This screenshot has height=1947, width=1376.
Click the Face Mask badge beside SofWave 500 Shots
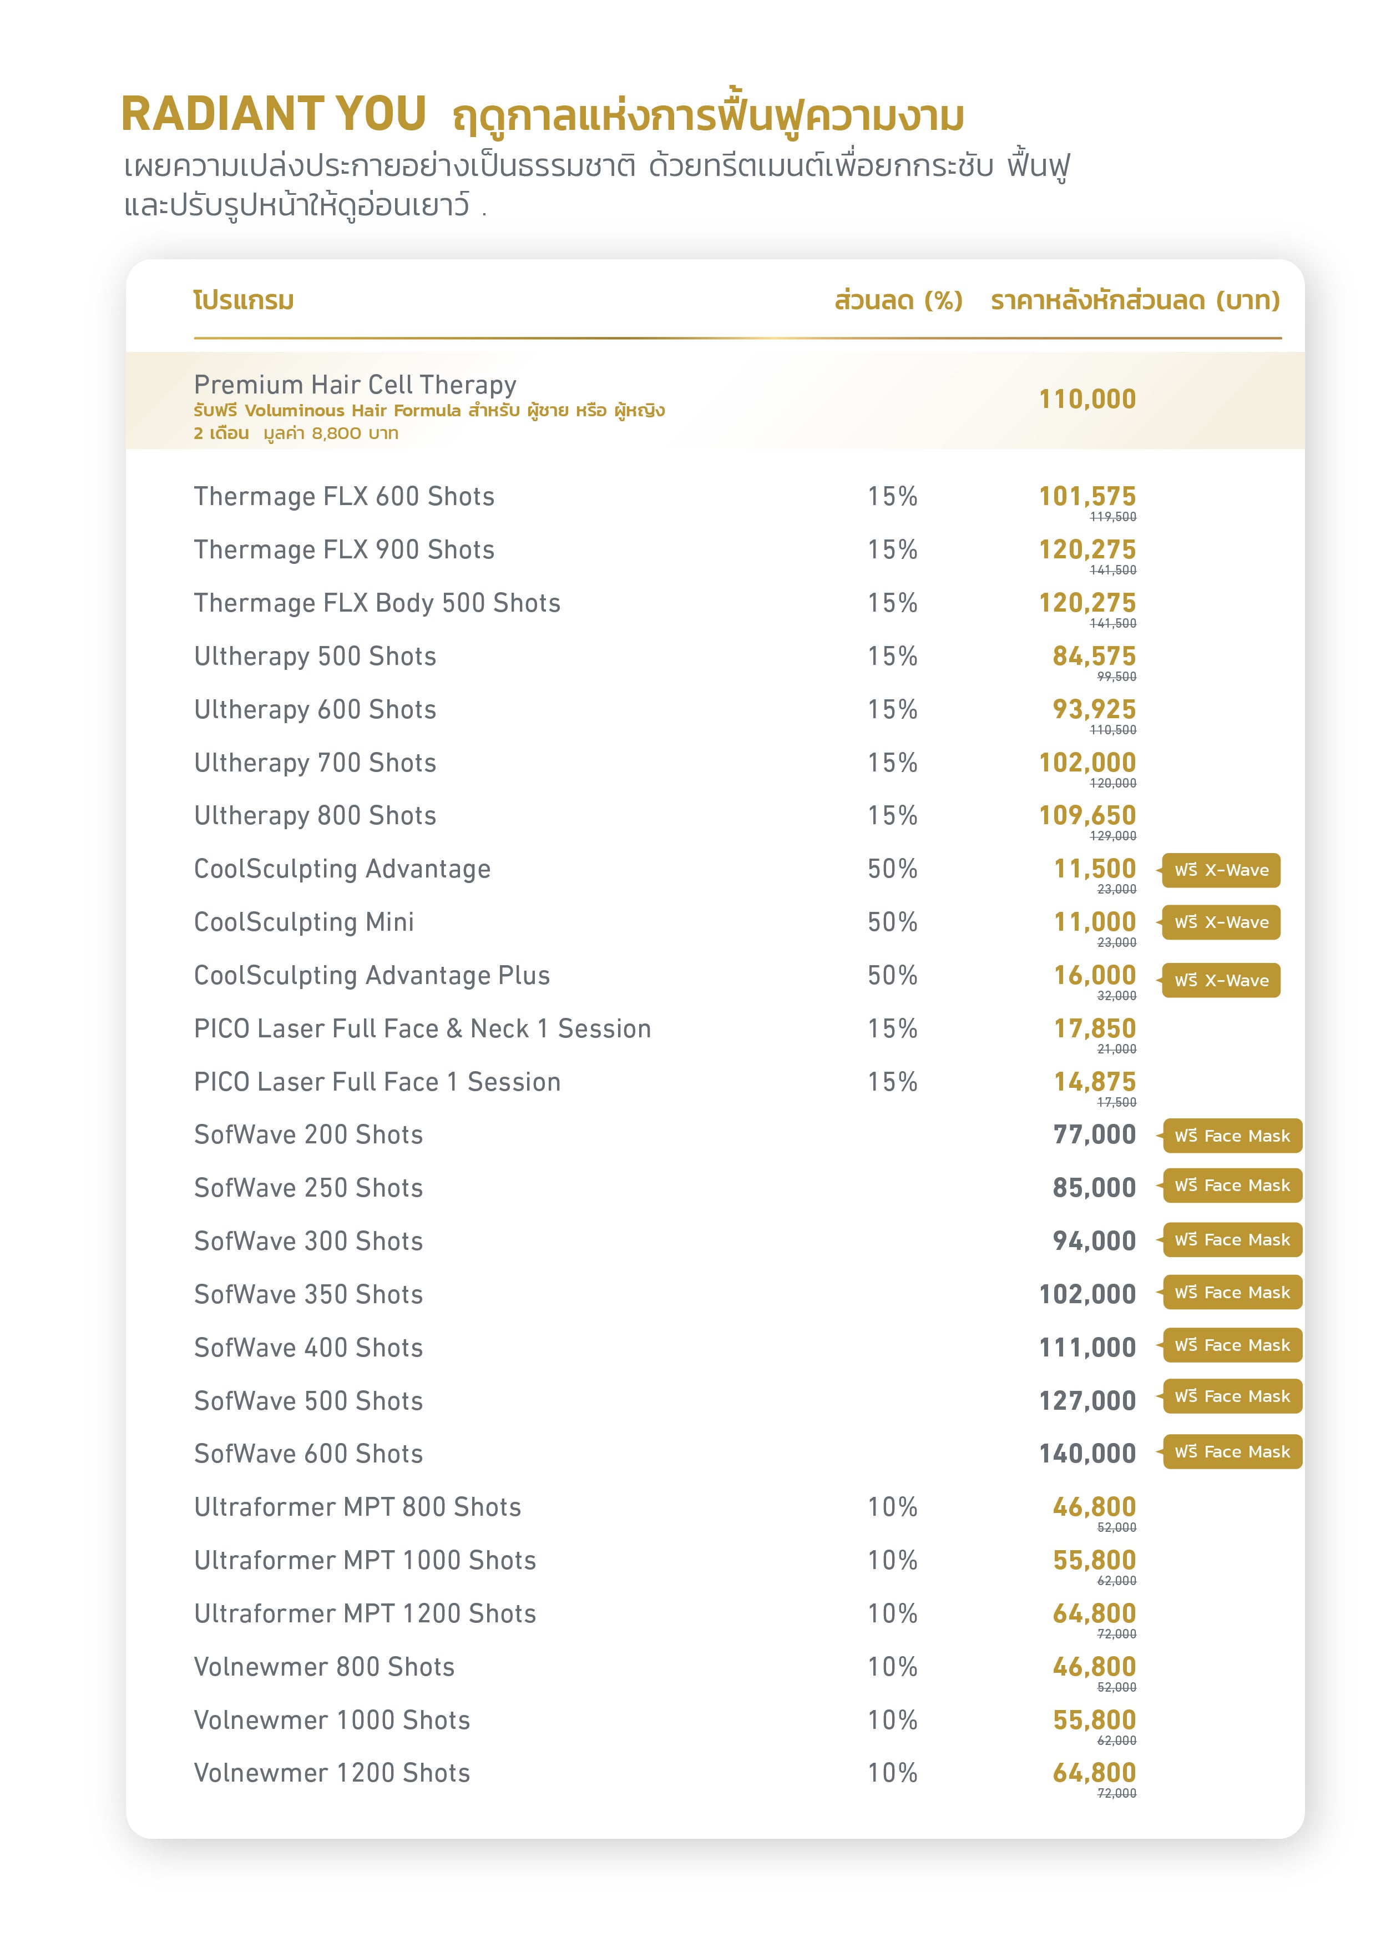coord(1231,1396)
